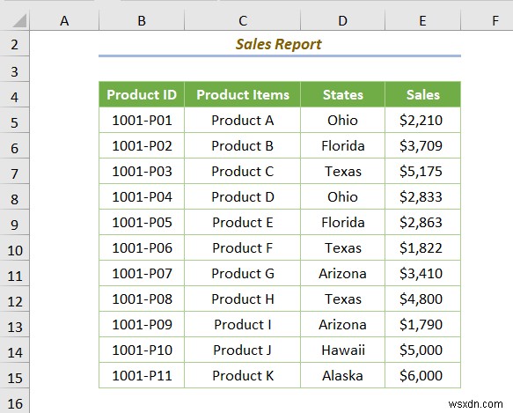
Task: Select cell containing 1001-P03
Action: click(x=142, y=172)
